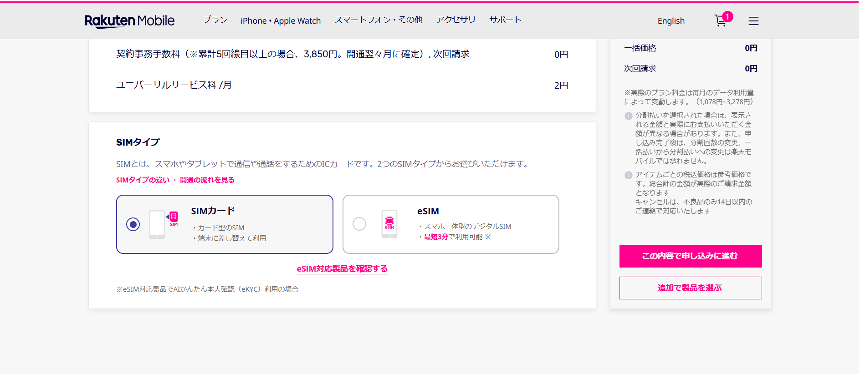Select the eSIM radio button
Viewport: 860px width, 374px height.
[x=359, y=224]
